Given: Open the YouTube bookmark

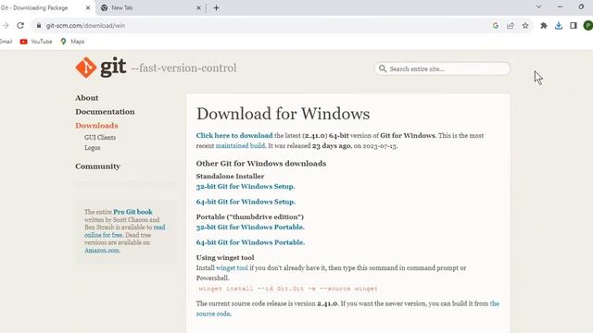Looking at the screenshot, I should click(x=36, y=42).
